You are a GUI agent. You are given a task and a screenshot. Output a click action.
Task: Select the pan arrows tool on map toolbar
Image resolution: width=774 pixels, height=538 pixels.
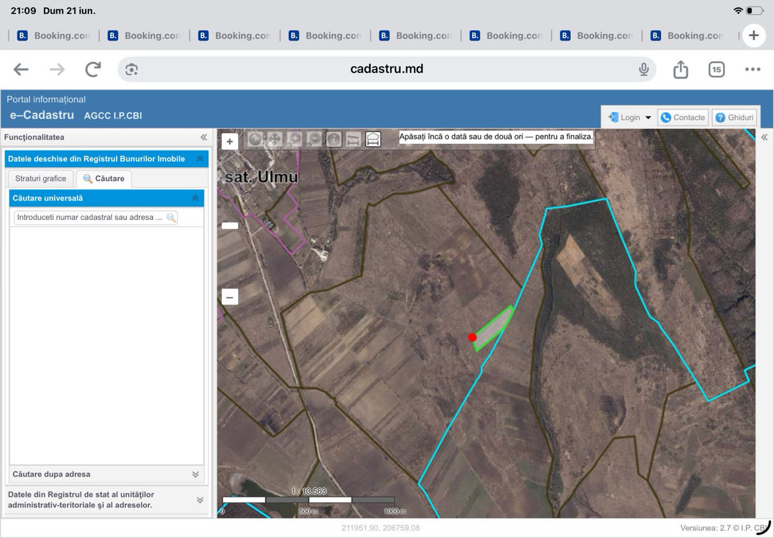[275, 139]
